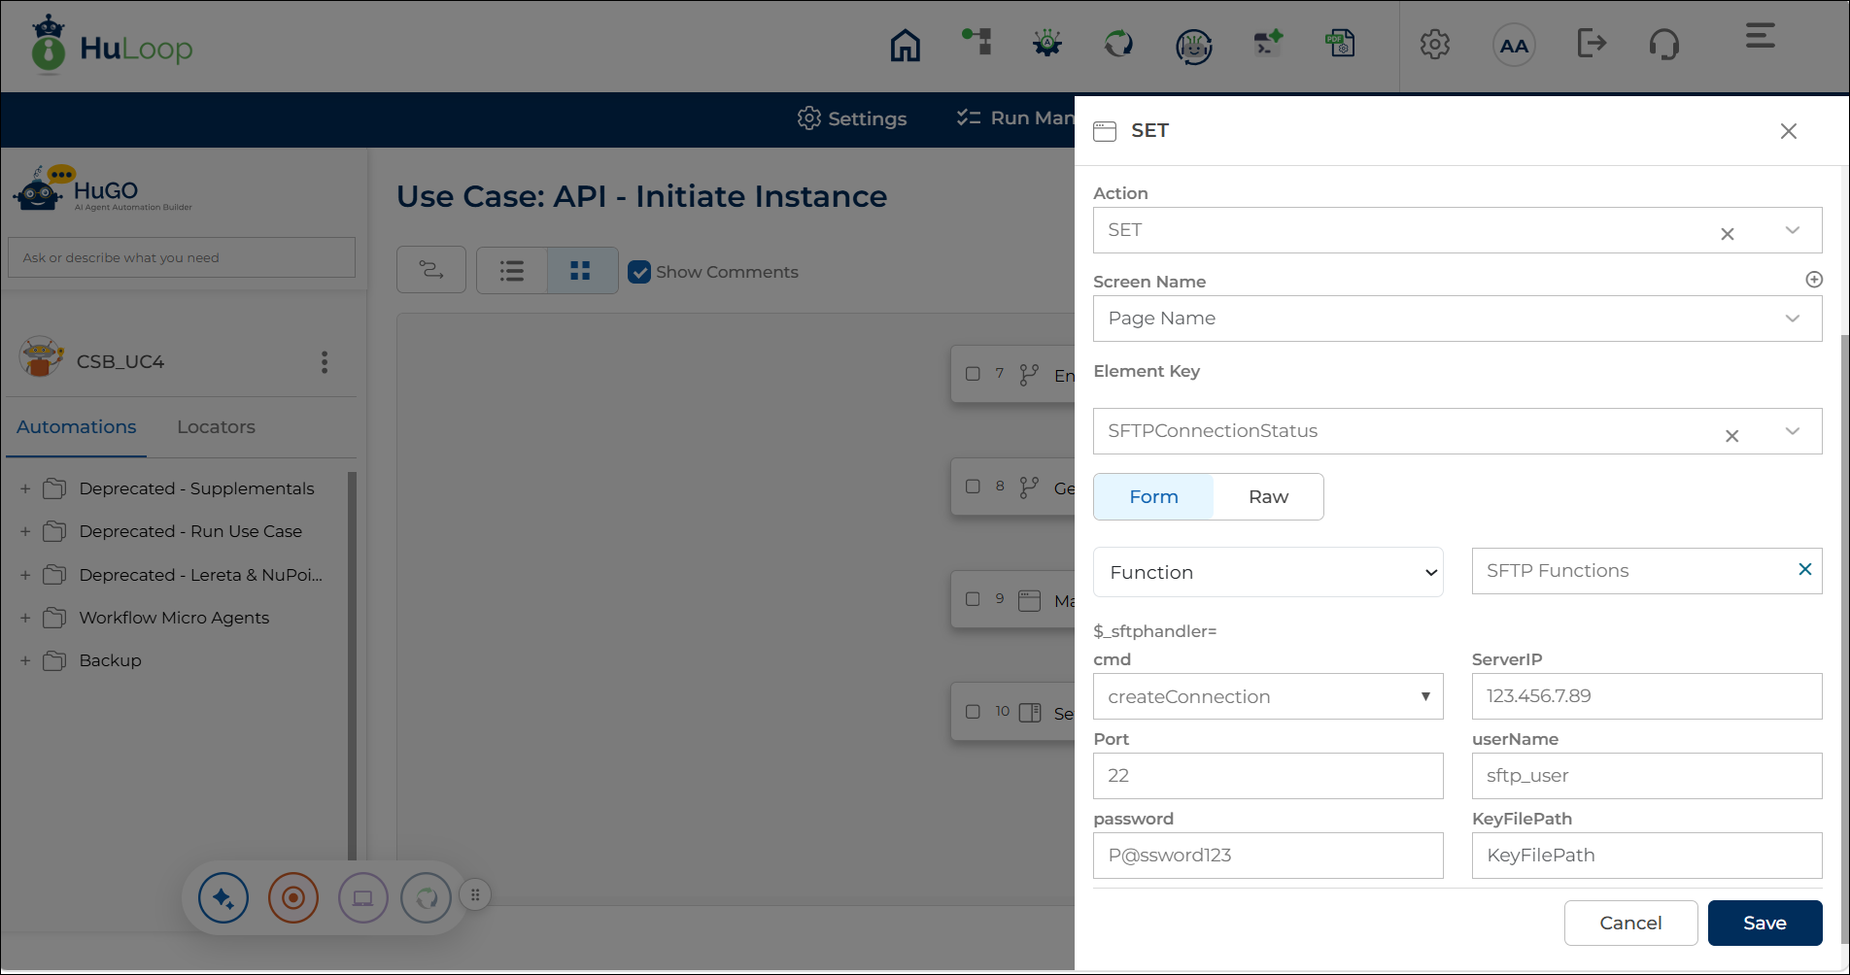Check the box for step 7
1850x975 pixels.
[x=973, y=374]
